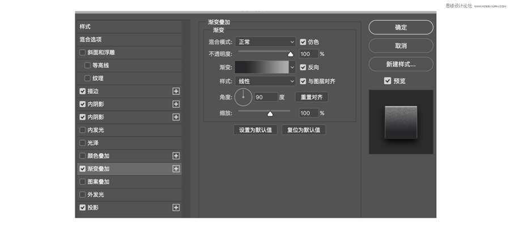Enable the 颜色叠加 checkbox
The width and height of the screenshot is (510, 225).
point(83,156)
